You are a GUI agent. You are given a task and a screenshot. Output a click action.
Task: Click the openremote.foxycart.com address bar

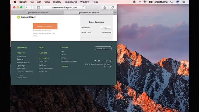tap(64, 7)
